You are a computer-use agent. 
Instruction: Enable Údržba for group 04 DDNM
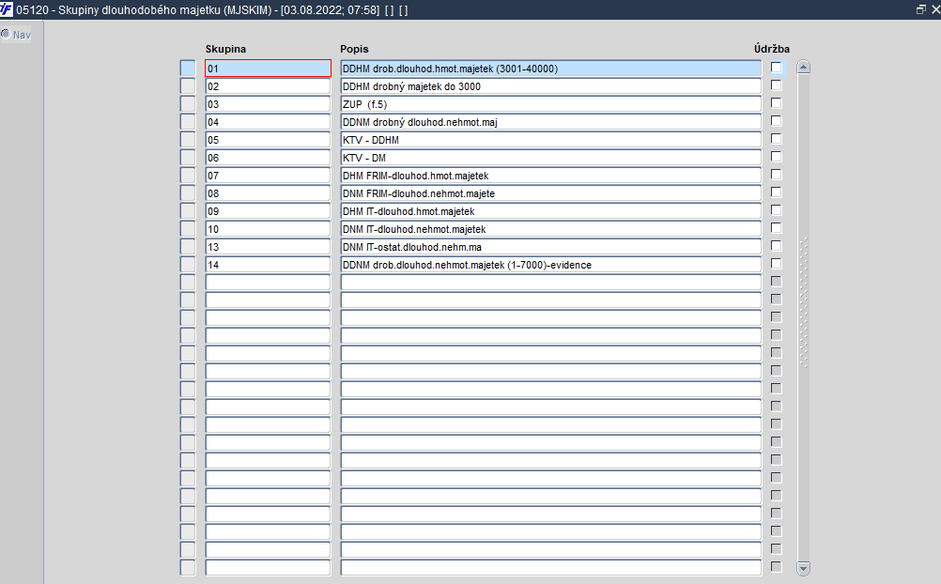click(777, 120)
